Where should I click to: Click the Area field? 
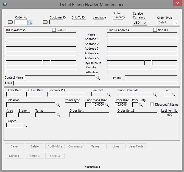(10, 115)
